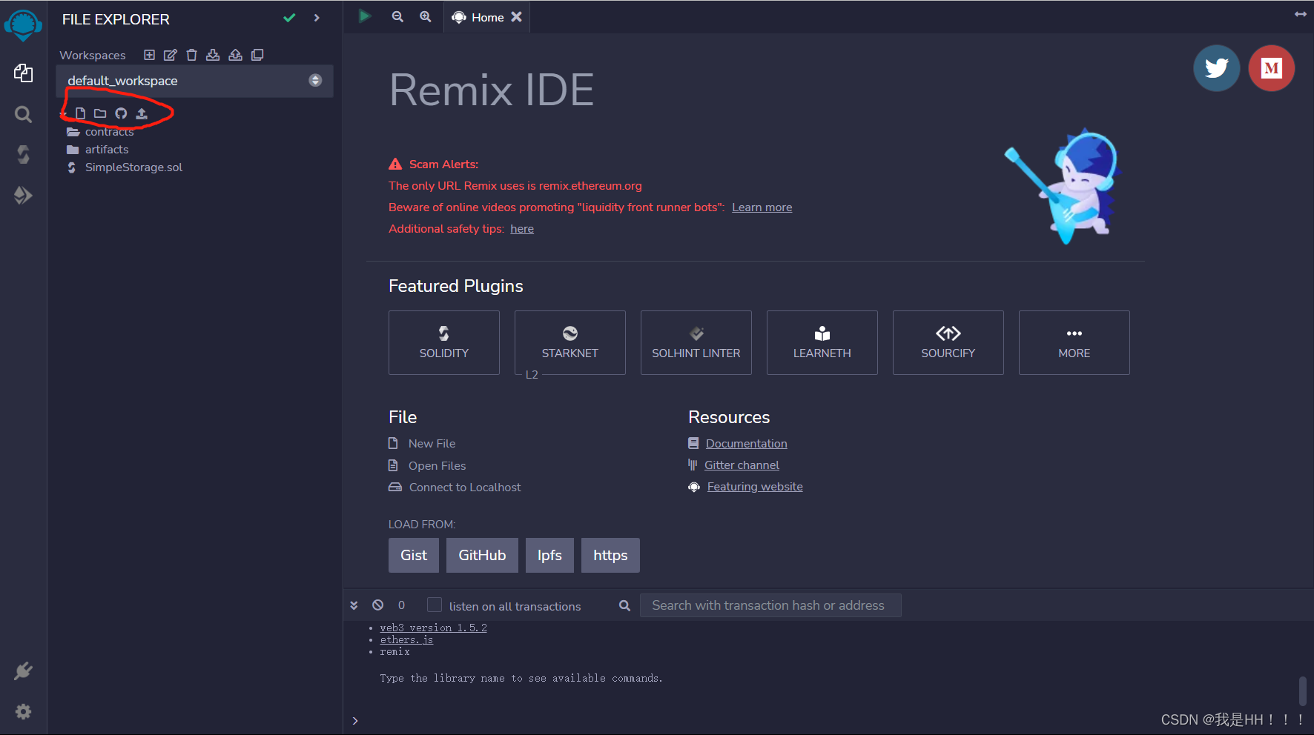Open the default_workspace dropdown
The height and width of the screenshot is (735, 1314).
coord(194,81)
